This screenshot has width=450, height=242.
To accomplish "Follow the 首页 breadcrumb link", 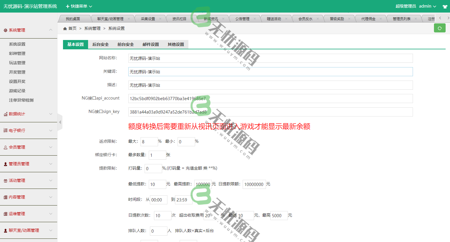I will 73,28.
